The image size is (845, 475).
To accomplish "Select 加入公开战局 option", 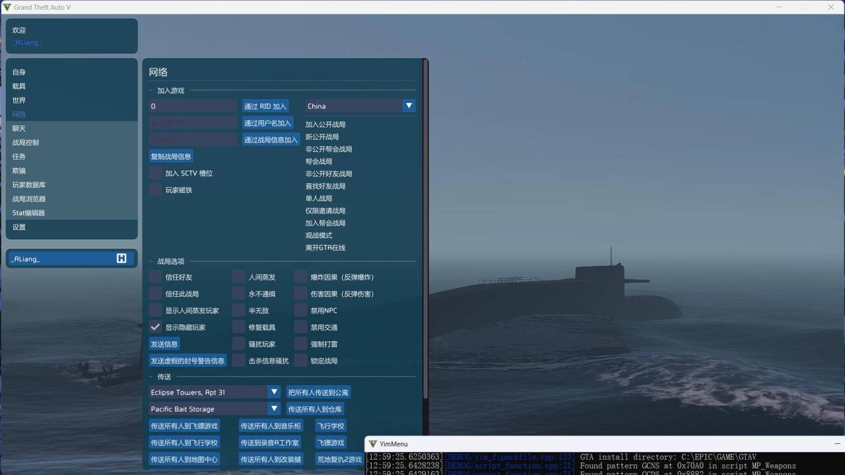I will 325,124.
